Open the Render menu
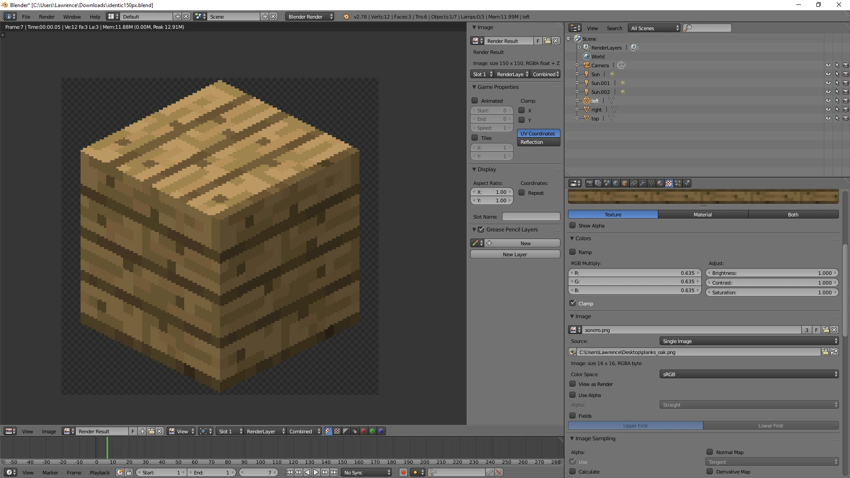This screenshot has width=850, height=478. 46,16
